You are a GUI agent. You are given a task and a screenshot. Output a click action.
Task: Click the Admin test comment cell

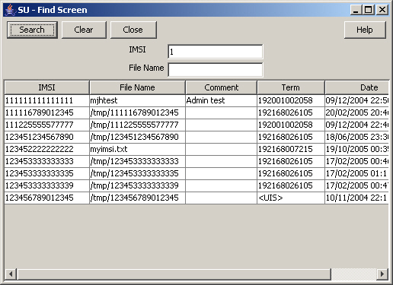[221, 100]
